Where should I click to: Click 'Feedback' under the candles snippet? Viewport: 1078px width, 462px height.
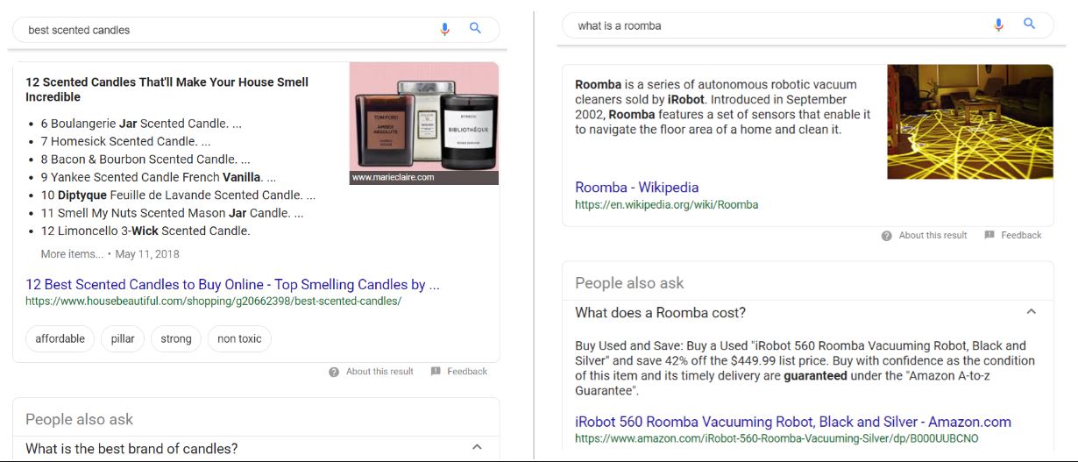[467, 372]
